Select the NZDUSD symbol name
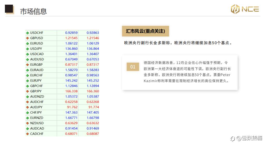This screenshot has width=265, height=148. (37, 123)
